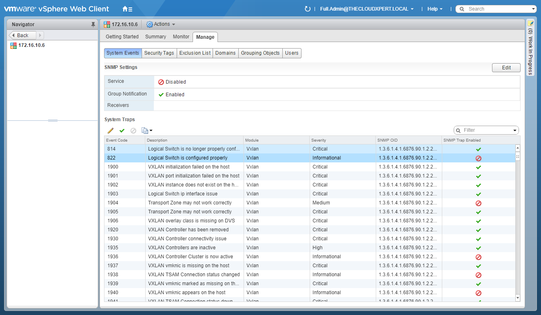Click the Back button in Navigator
541x315 pixels.
tap(23, 35)
